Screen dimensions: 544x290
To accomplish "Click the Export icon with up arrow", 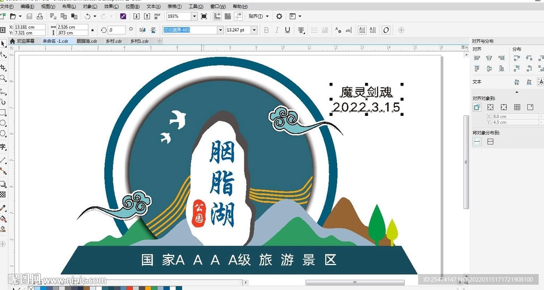I will (147, 16).
